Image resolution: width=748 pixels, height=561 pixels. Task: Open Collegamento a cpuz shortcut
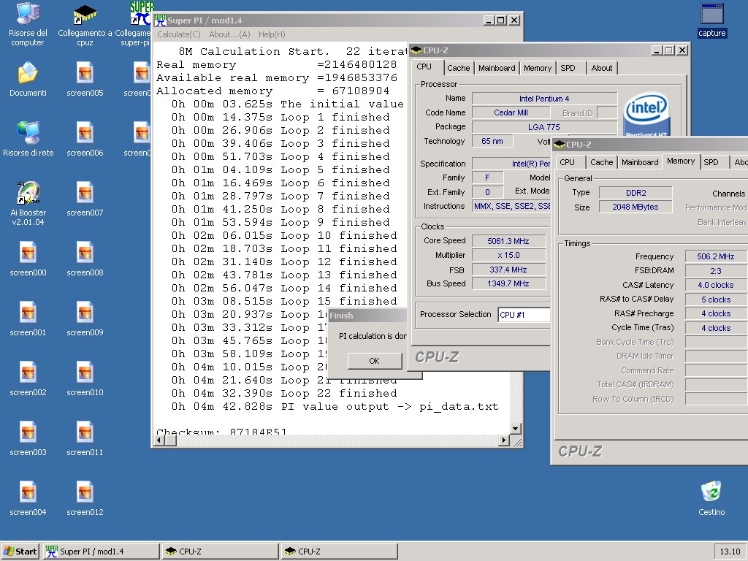85,15
